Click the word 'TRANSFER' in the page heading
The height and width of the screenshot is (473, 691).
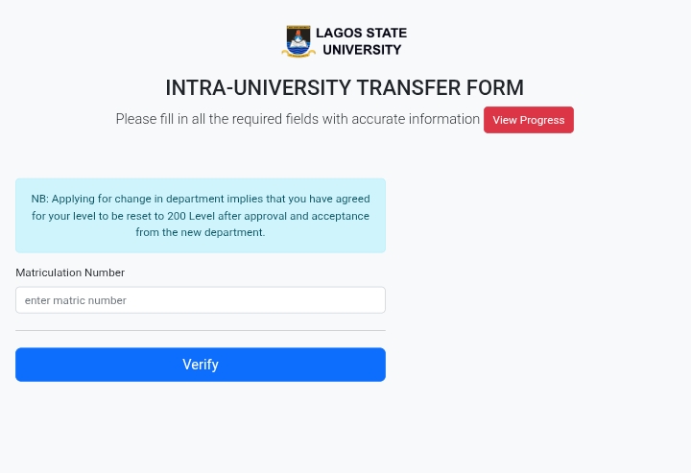pos(410,88)
